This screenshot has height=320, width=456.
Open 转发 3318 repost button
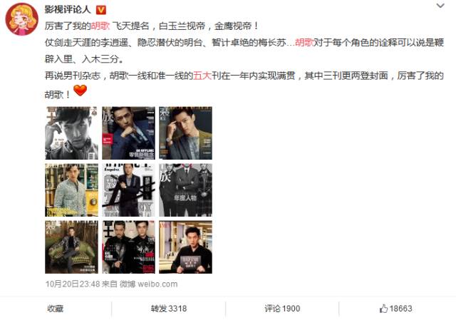click(169, 309)
